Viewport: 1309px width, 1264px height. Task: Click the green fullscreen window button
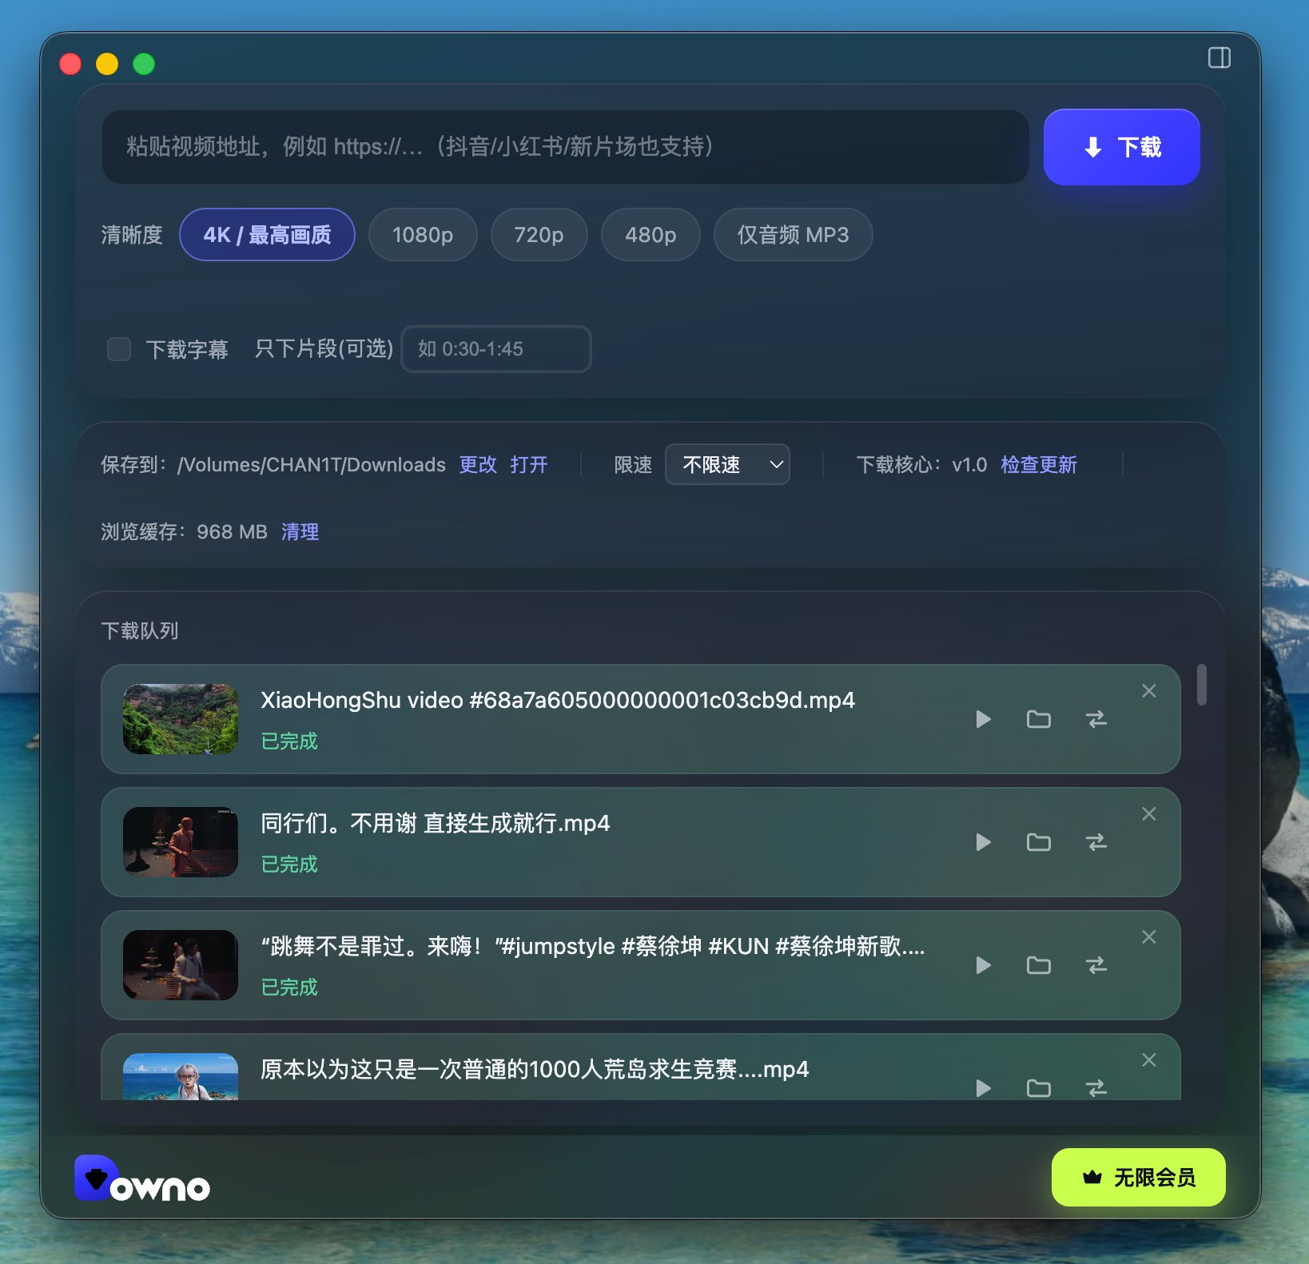(144, 64)
